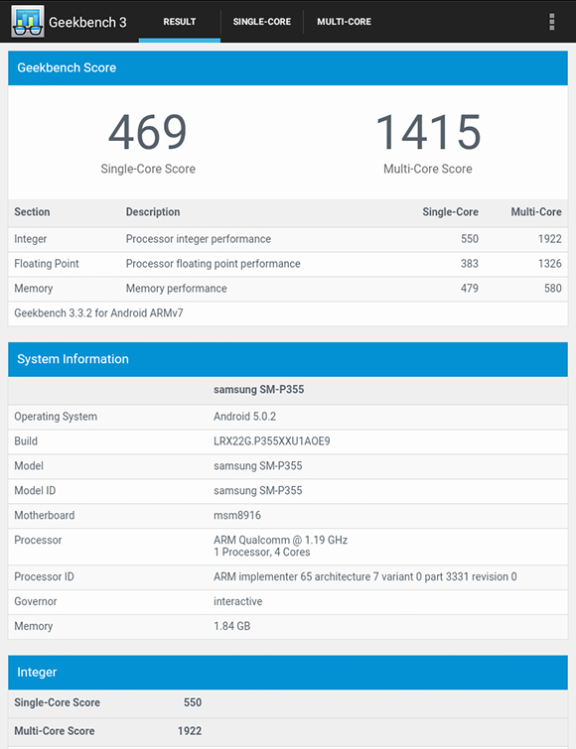
Task: Click the 1 Processor, 4 Cores line
Action: pos(262,553)
